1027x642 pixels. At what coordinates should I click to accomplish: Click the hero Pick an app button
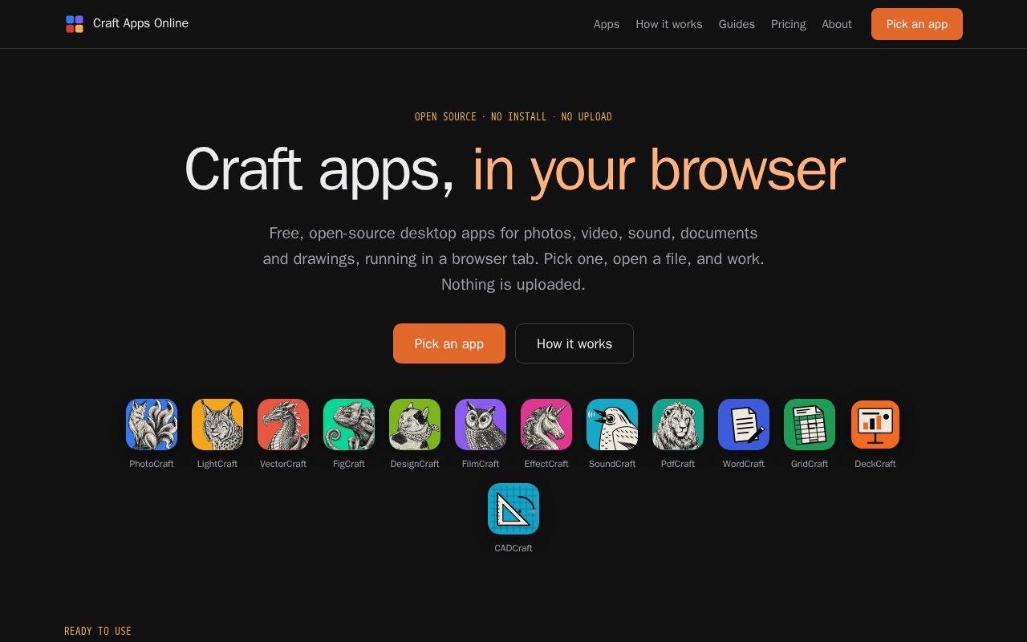tap(449, 343)
